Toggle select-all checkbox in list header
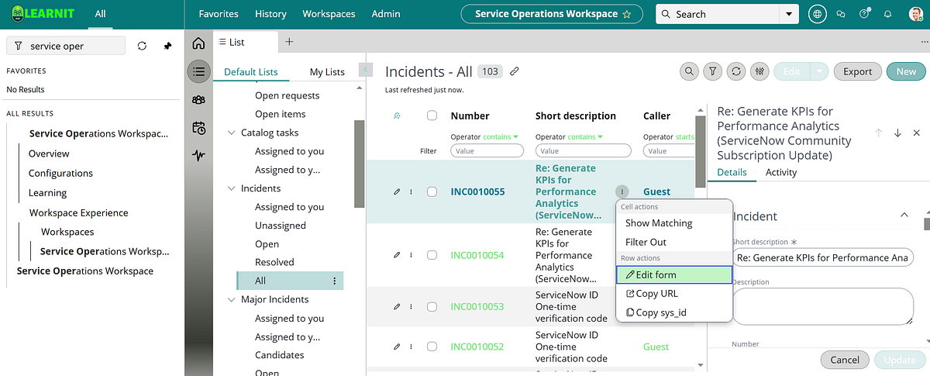Screen dimensions: 930x376 coord(432,116)
